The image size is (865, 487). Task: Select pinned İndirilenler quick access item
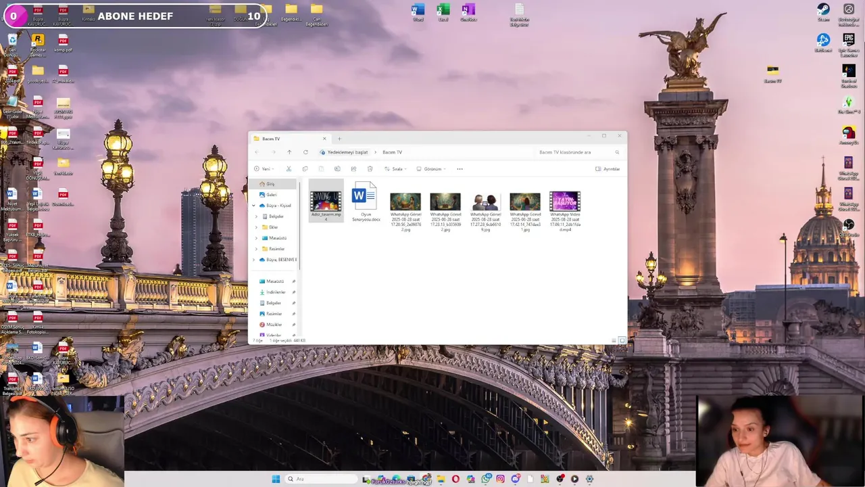point(274,292)
